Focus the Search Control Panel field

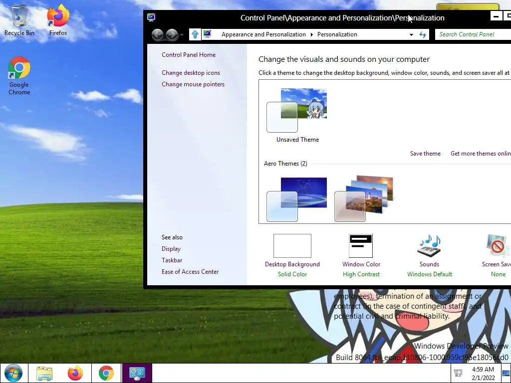point(473,34)
